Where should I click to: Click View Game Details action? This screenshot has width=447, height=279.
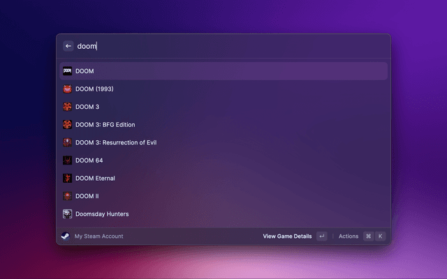287,236
